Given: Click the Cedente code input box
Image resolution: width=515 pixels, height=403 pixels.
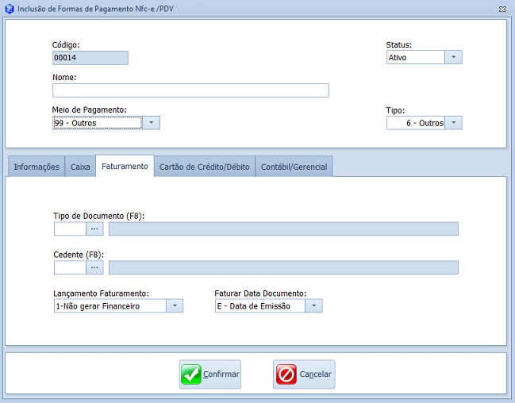Looking at the screenshot, I should [70, 267].
